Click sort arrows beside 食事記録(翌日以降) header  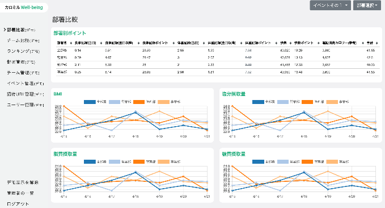tap(139, 43)
